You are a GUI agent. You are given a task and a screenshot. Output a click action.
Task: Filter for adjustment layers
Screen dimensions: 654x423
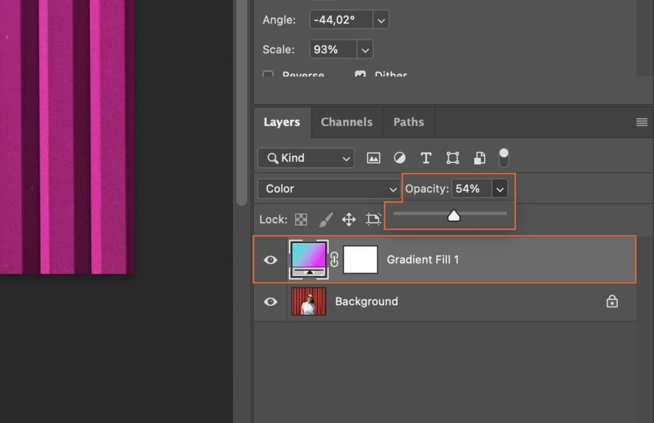(399, 158)
